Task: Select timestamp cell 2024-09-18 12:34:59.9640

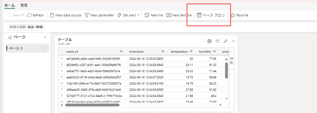Action: coord(146,65)
